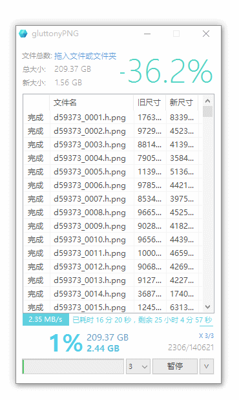Click the 2.35 MB/s speed indicator
Viewport: 239px width, 400px height.
(x=46, y=319)
